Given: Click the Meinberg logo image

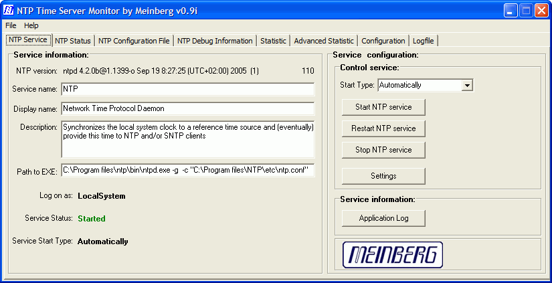Looking at the screenshot, I should [x=393, y=255].
